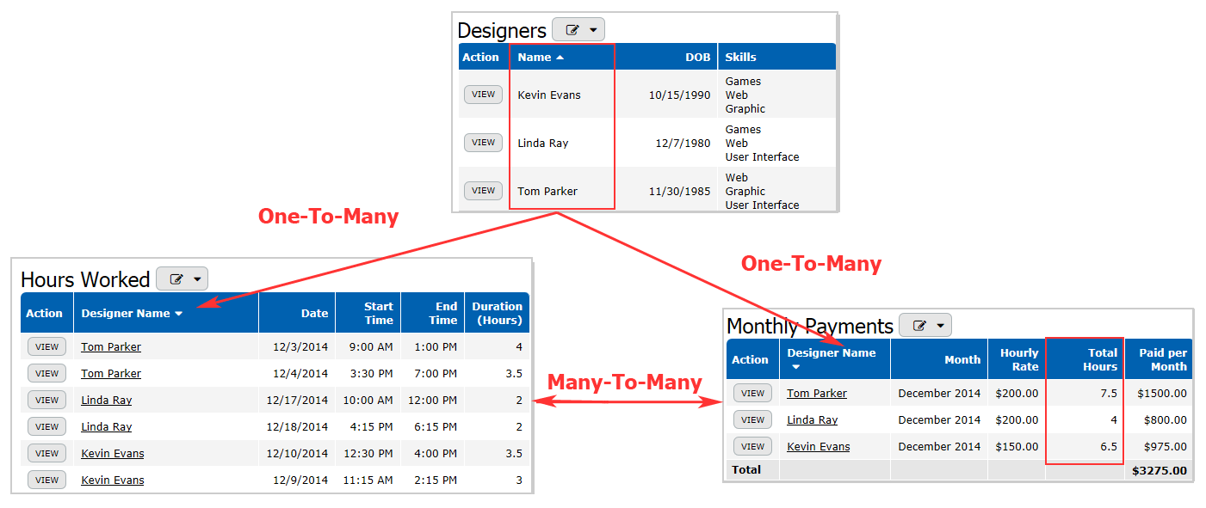Click the $3275.00 total amount
Screen dimensions: 1206x508
(1160, 470)
